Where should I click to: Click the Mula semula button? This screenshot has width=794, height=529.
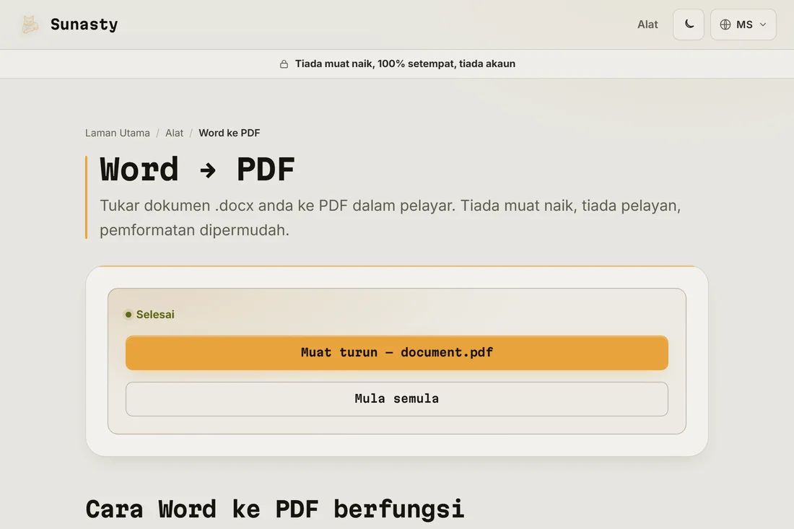[x=396, y=399]
